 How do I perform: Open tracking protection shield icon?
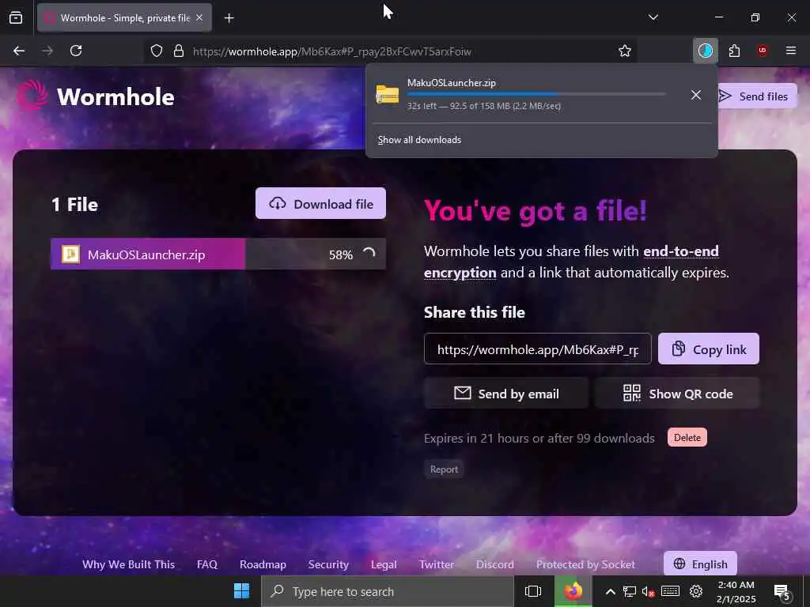click(x=157, y=51)
